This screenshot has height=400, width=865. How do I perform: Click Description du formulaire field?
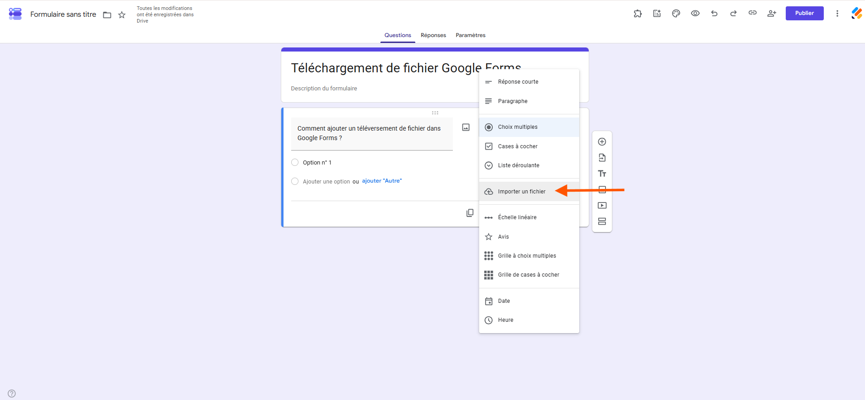click(324, 89)
